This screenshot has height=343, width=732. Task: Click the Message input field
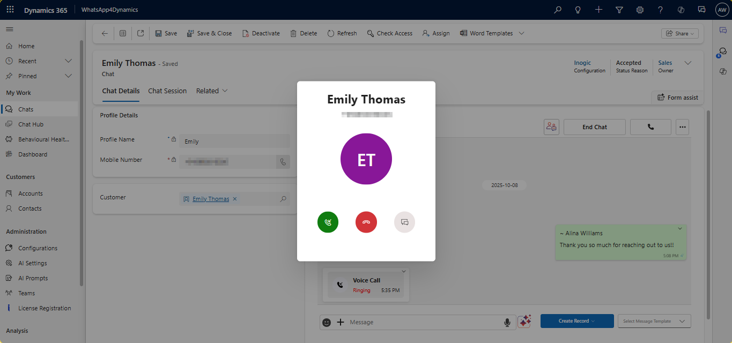tap(424, 322)
